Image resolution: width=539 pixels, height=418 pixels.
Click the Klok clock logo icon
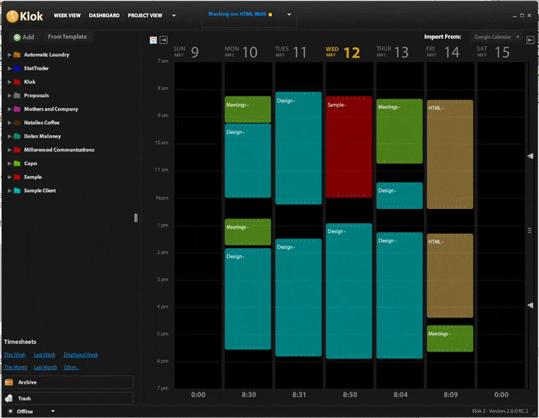click(13, 16)
